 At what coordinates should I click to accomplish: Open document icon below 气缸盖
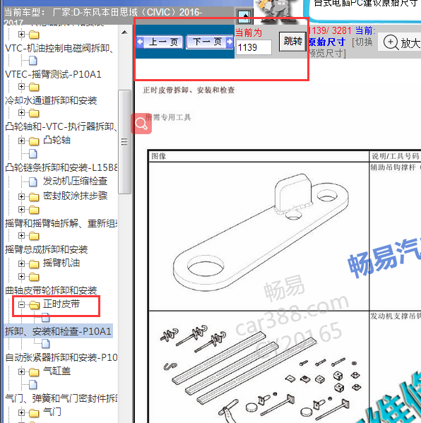click(33, 385)
